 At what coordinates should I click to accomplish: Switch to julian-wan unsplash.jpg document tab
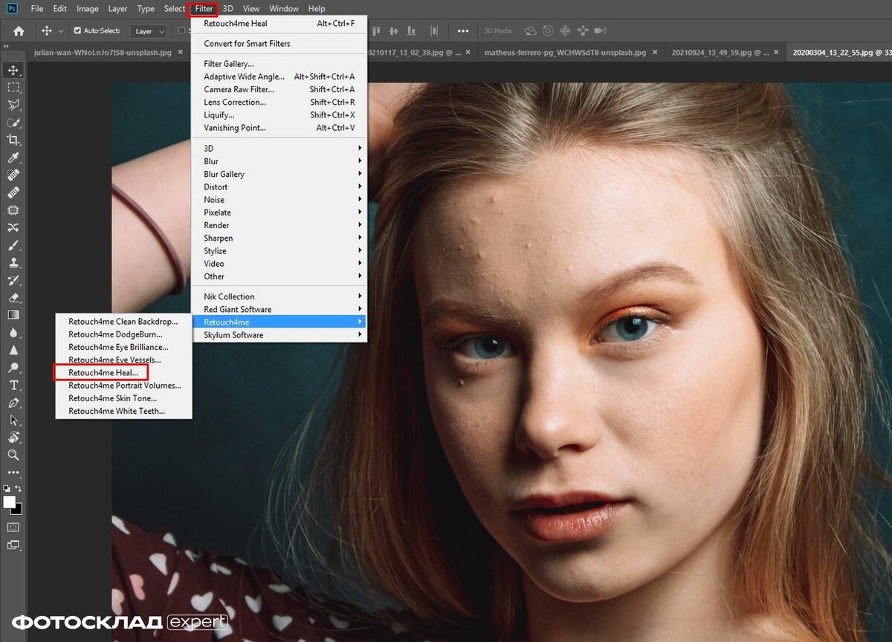(x=103, y=53)
